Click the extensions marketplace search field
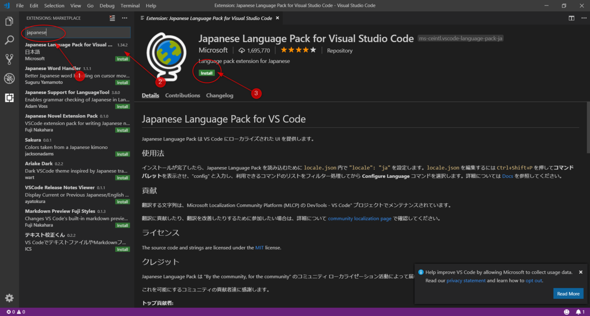The width and height of the screenshot is (590, 316). pyautogui.click(x=76, y=32)
